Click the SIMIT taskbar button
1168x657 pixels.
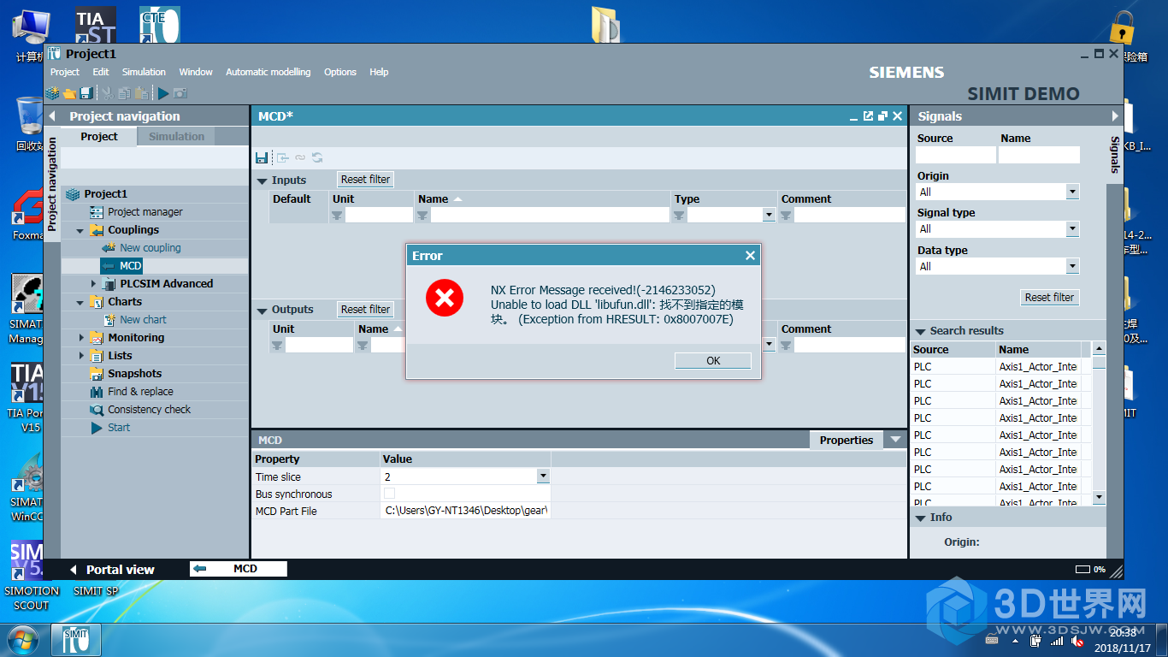coord(76,639)
